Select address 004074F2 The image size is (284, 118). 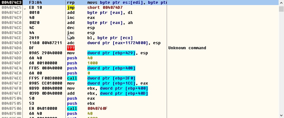[x=11, y=83]
